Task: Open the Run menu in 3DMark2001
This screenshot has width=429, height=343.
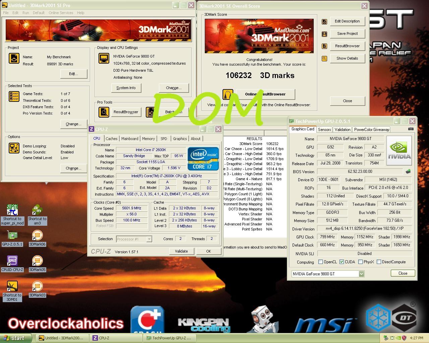Action: pyautogui.click(x=25, y=13)
